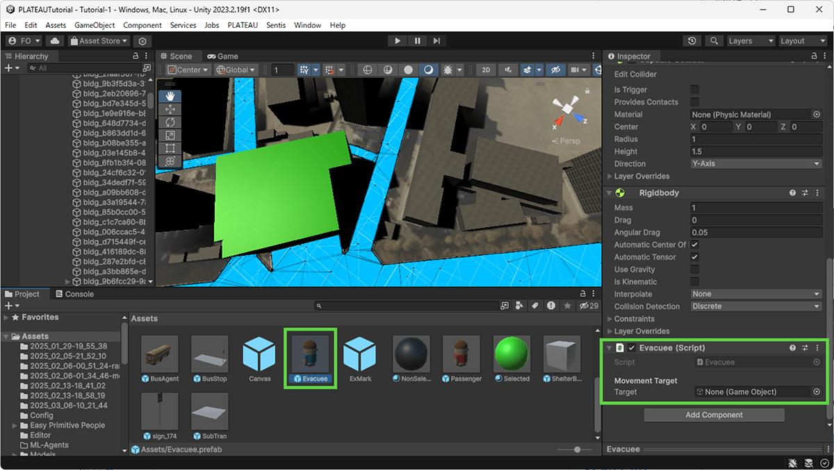Open Unity cloud services

point(55,41)
